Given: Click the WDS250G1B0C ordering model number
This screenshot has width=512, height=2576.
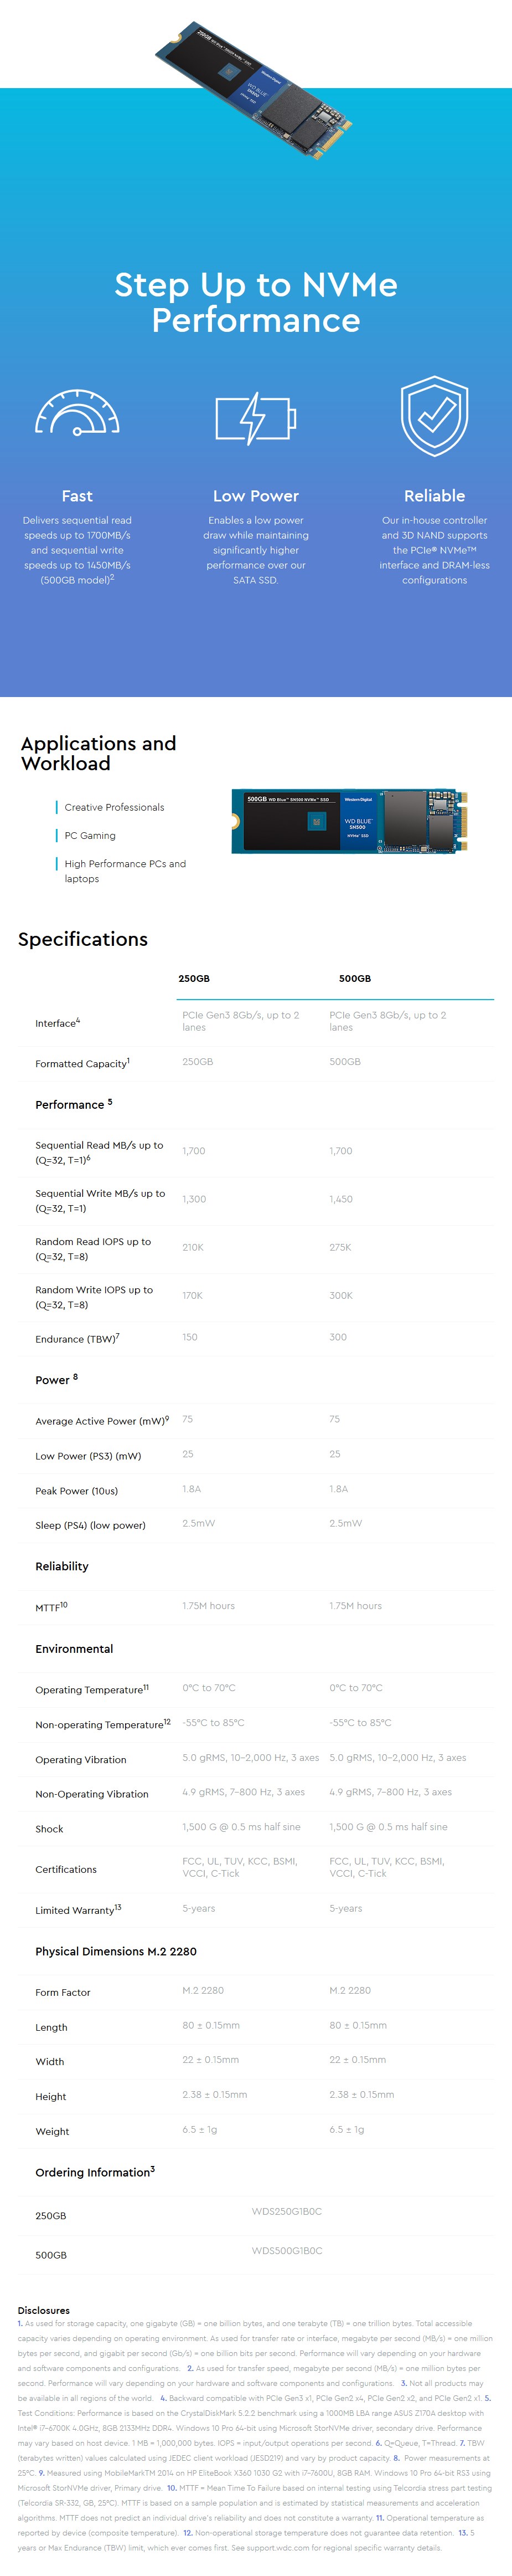Looking at the screenshot, I should click(286, 2211).
